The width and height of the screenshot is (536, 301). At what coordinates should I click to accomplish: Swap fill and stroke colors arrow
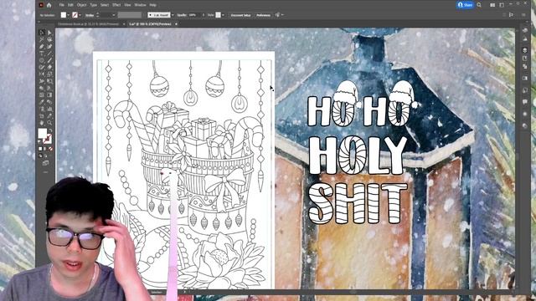point(50,130)
